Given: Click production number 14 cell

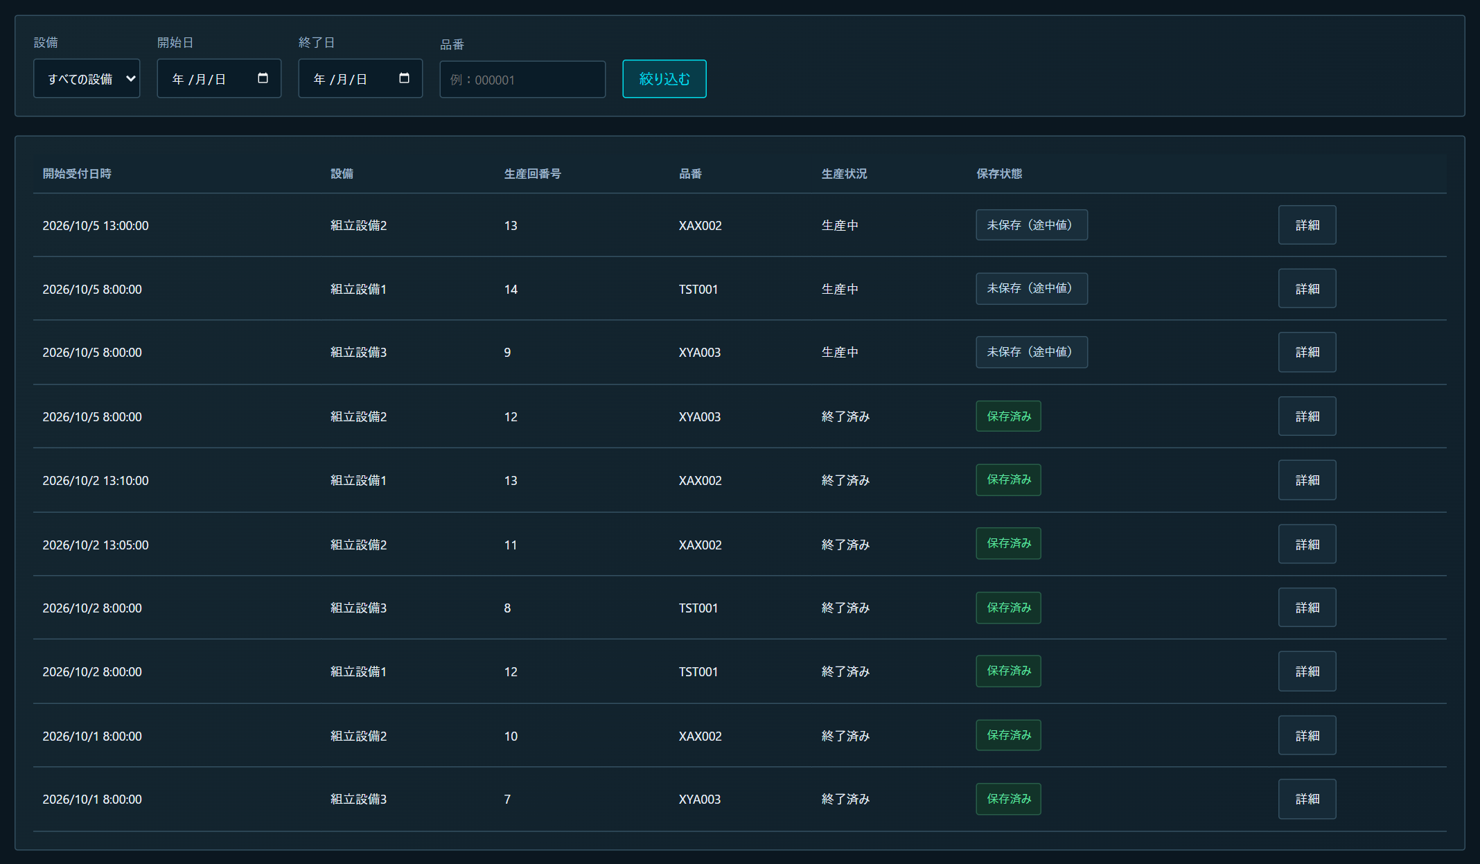Looking at the screenshot, I should tap(511, 289).
